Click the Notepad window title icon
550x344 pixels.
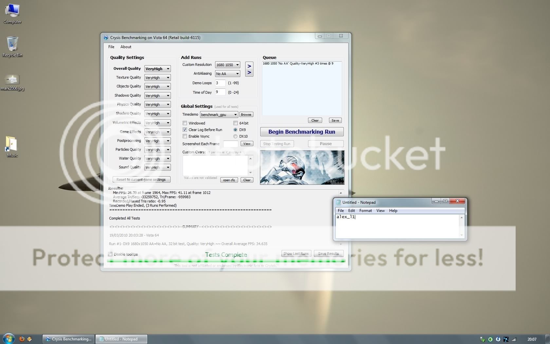pyautogui.click(x=338, y=202)
